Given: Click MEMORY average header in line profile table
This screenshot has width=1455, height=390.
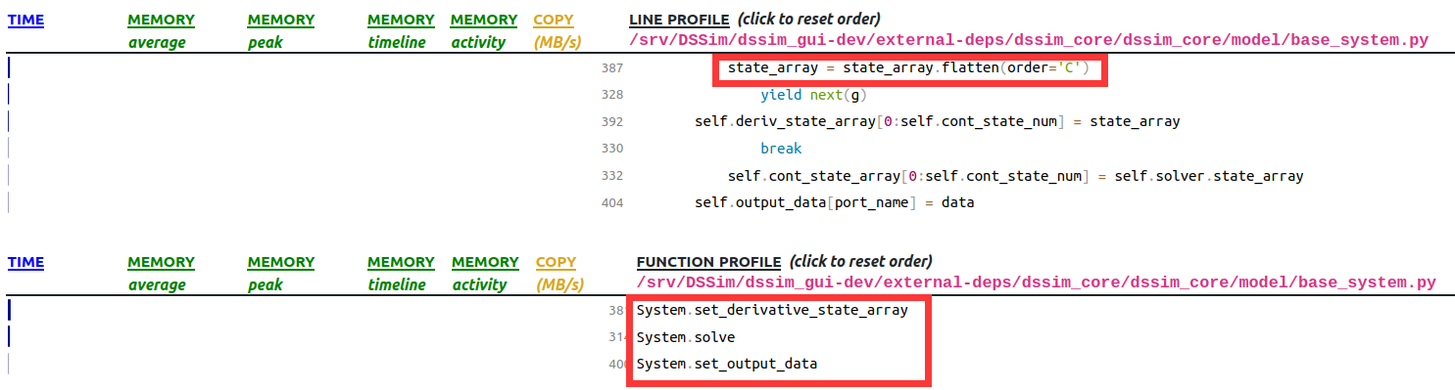Looking at the screenshot, I should point(161,30).
